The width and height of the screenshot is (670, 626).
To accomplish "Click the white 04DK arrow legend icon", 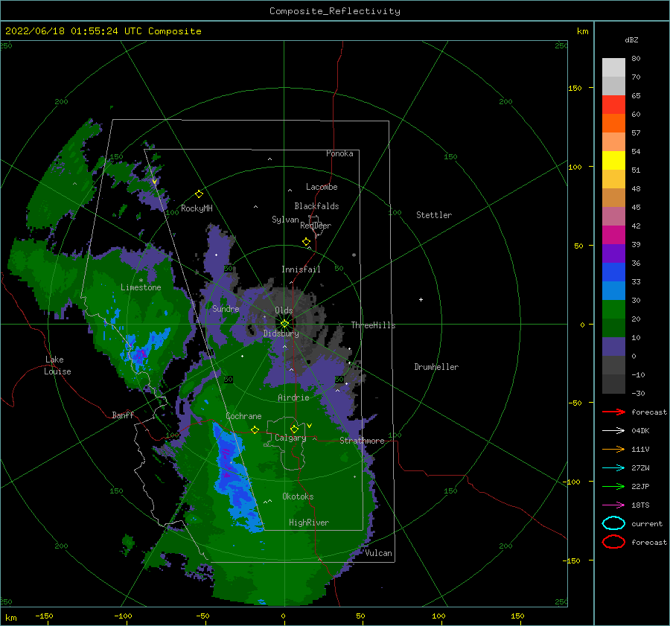I will click(613, 431).
